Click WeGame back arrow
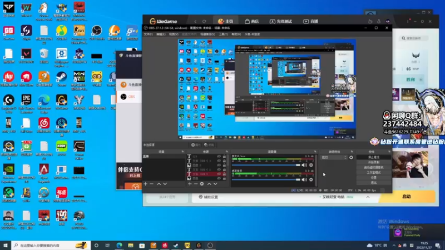Screen dimensions: 445x250 pyautogui.click(x=195, y=21)
